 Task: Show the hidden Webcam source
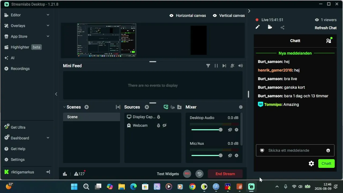tap(165, 125)
